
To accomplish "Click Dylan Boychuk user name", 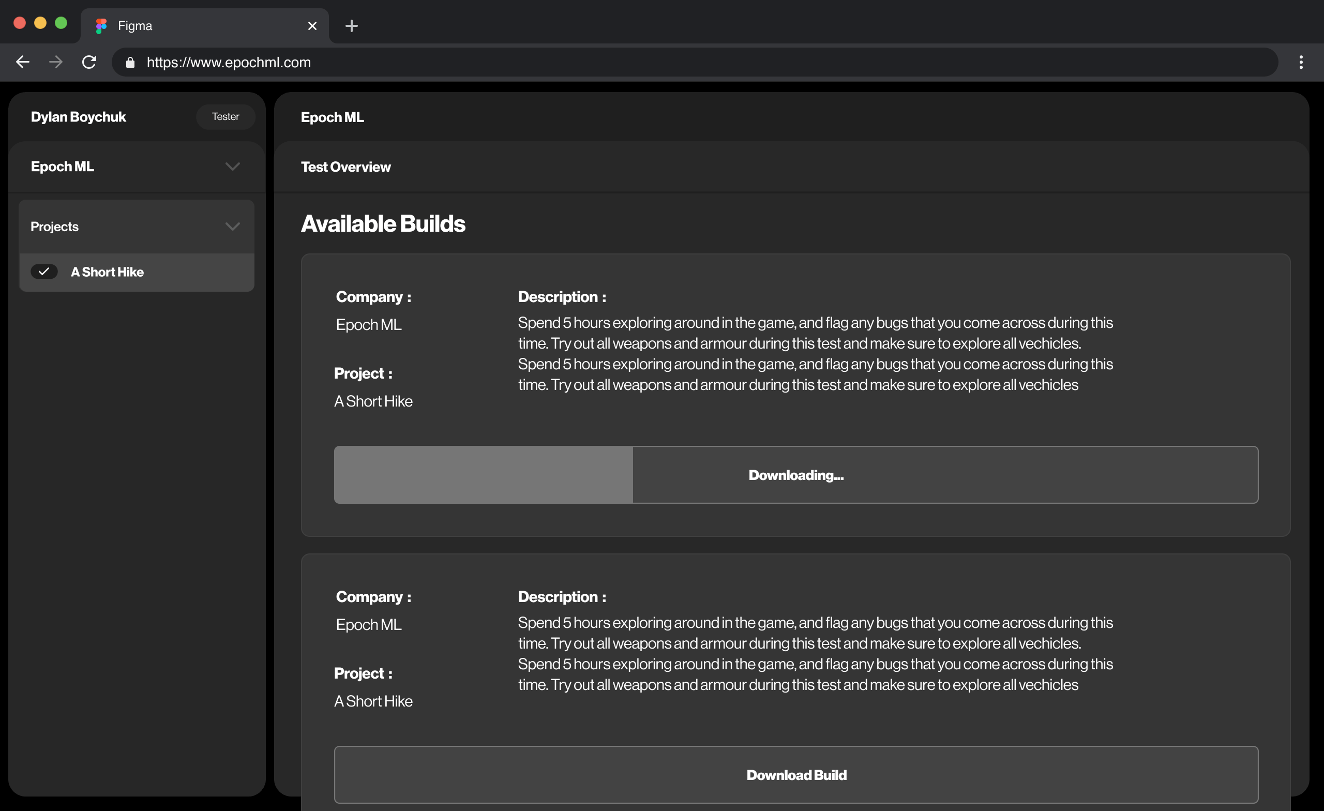I will pyautogui.click(x=79, y=116).
